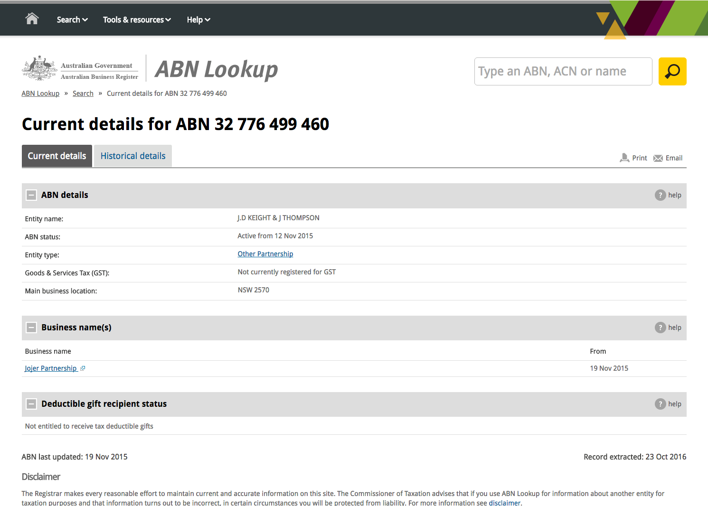Click the 'From' column header

[598, 351]
